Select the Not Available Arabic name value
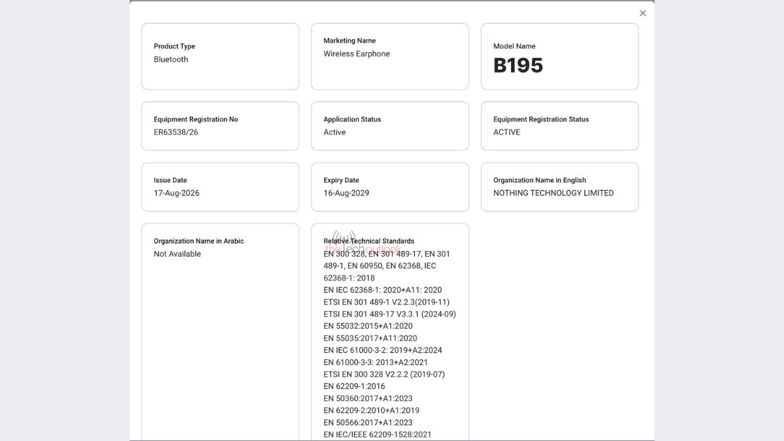Screen dimensions: 784x441 (177, 253)
